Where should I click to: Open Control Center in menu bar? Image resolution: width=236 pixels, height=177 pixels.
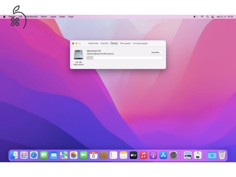pos(212,17)
